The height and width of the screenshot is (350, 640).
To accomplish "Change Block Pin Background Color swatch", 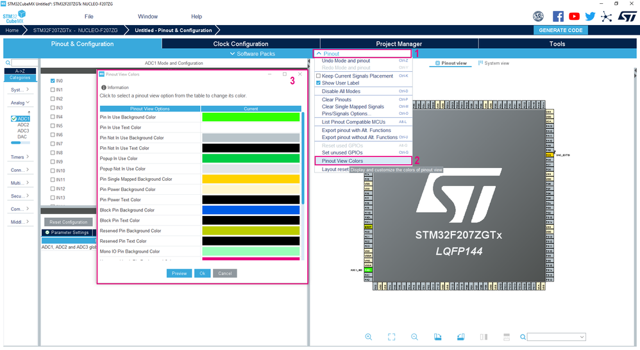I will [251, 210].
